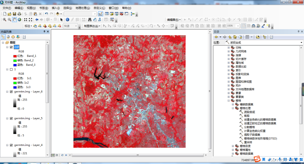304x164 pixels.
Task: Choose the Select Elements arrow tool
Action: tap(61, 20)
